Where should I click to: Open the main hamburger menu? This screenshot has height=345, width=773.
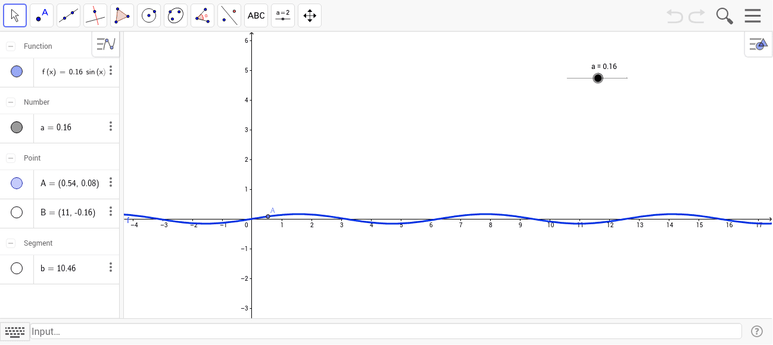click(753, 16)
